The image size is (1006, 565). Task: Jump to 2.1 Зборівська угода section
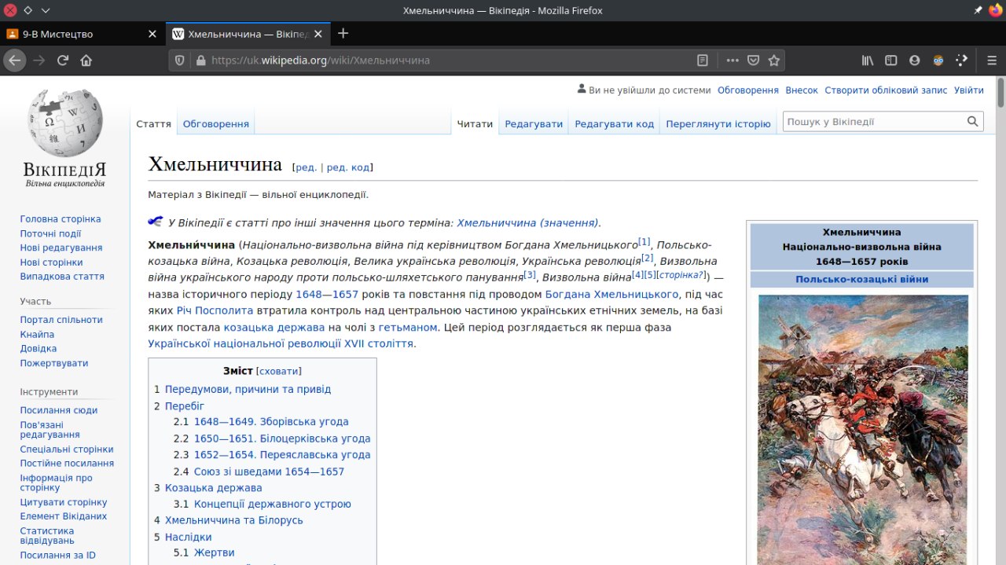pyautogui.click(x=271, y=422)
